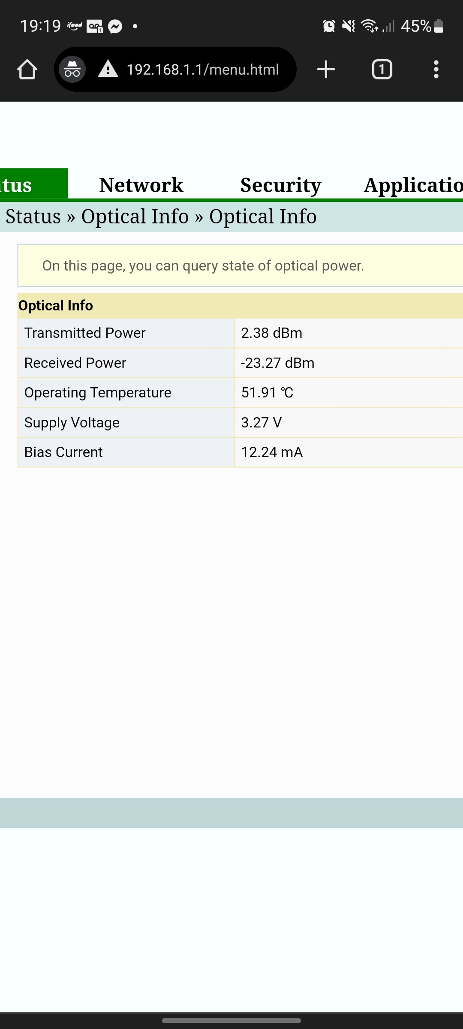Tap the incognito mode icon

click(72, 69)
